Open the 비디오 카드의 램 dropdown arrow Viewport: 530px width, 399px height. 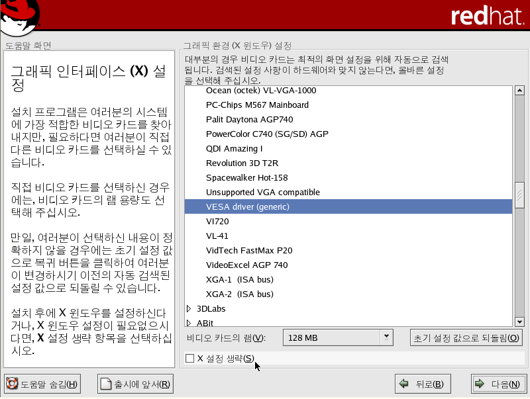pyautogui.click(x=386, y=337)
